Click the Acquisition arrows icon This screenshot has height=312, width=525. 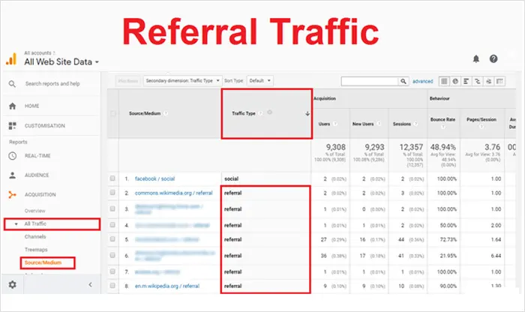(13, 194)
